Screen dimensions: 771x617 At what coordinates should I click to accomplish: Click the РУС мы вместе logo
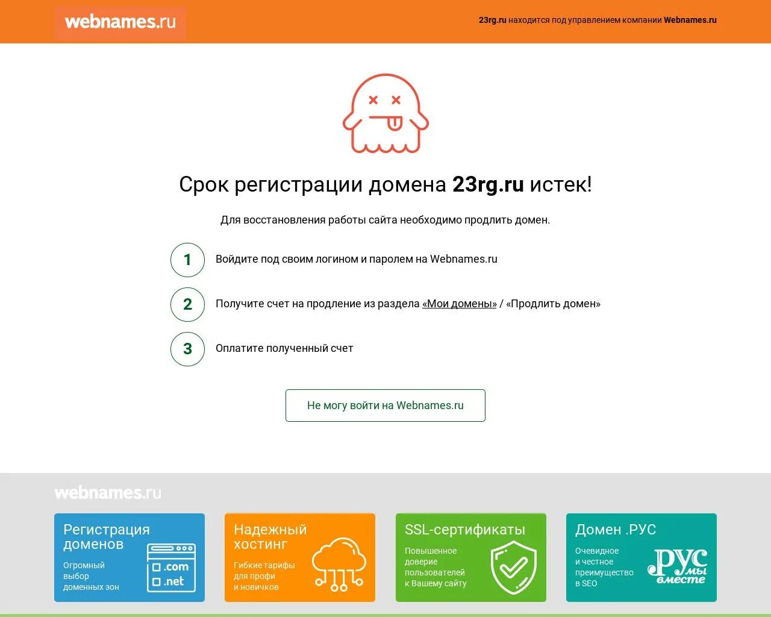click(x=678, y=566)
